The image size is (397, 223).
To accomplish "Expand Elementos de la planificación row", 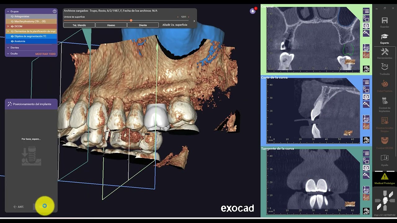I will 8,31.
